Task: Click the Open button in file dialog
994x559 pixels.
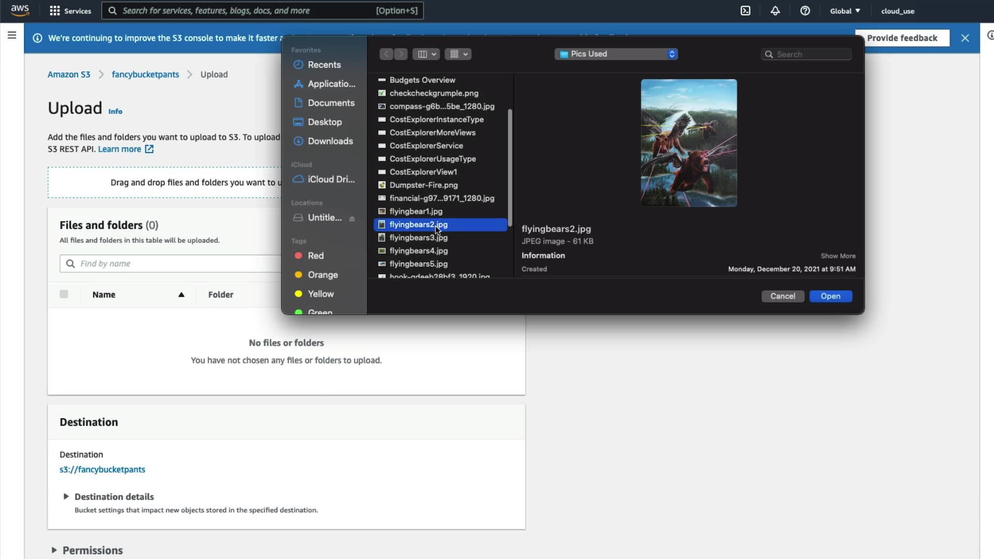Action: click(x=830, y=296)
